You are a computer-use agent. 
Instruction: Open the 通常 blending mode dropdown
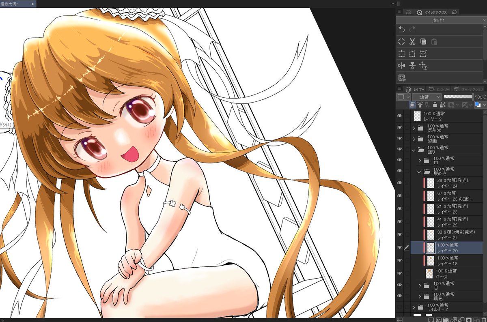(427, 97)
